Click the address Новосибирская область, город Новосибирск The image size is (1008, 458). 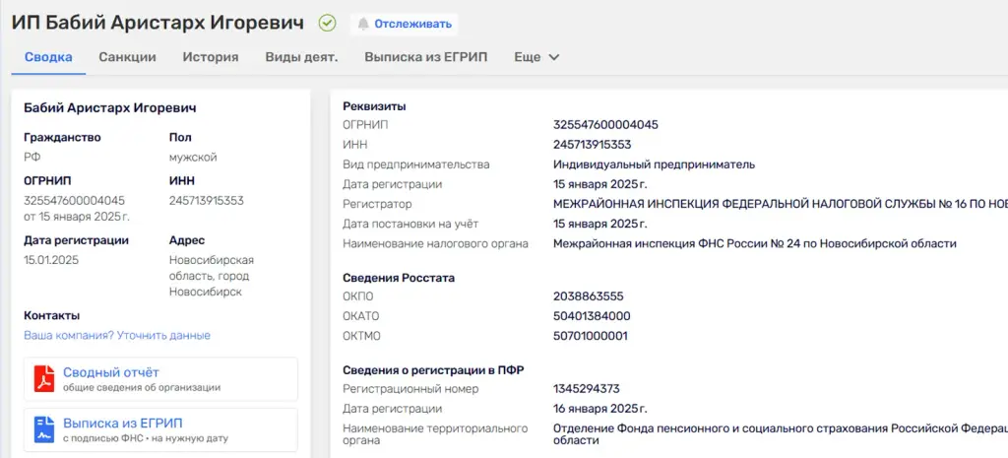(212, 276)
